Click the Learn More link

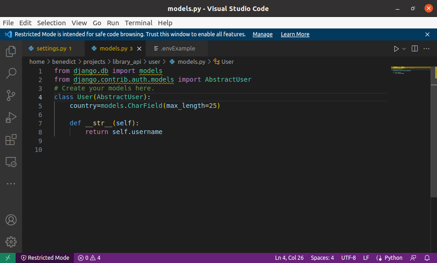[x=295, y=34]
